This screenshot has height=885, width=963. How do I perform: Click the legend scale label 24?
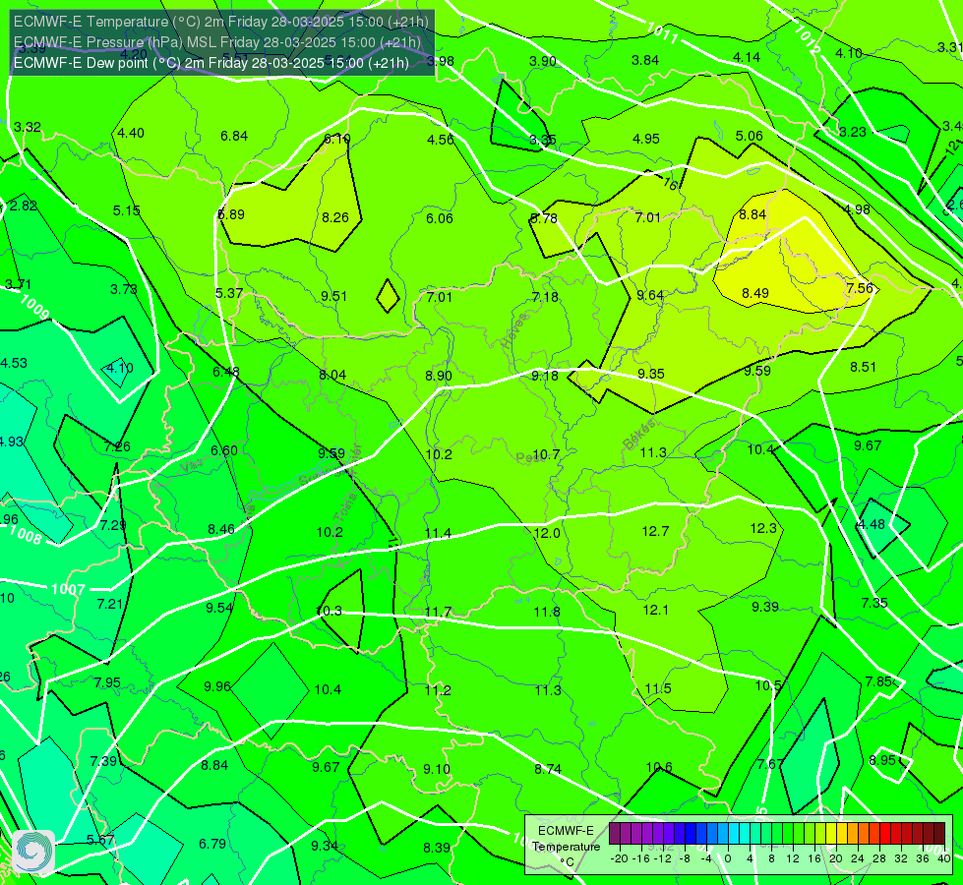tap(858, 858)
